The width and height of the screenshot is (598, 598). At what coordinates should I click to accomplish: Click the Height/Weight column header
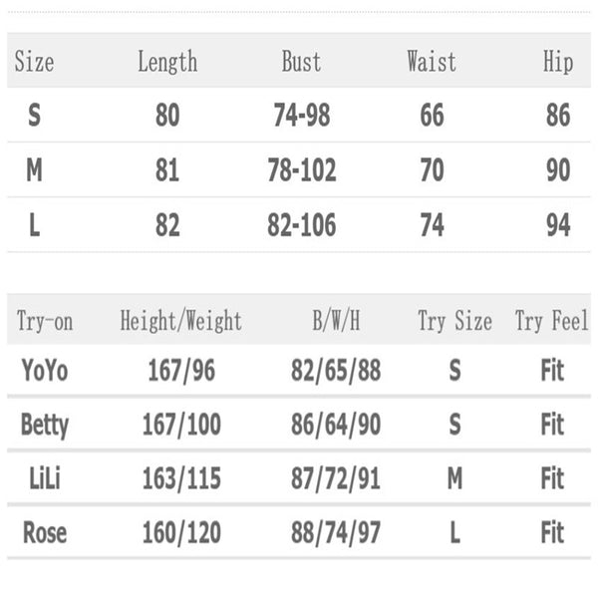180,321
